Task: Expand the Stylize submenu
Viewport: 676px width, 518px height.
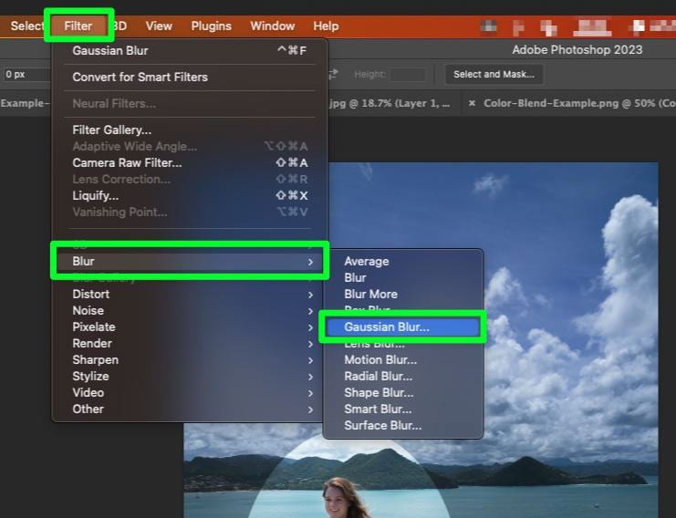Action: [x=190, y=376]
